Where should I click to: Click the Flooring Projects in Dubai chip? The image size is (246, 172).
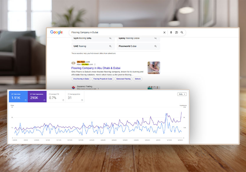(x=103, y=79)
